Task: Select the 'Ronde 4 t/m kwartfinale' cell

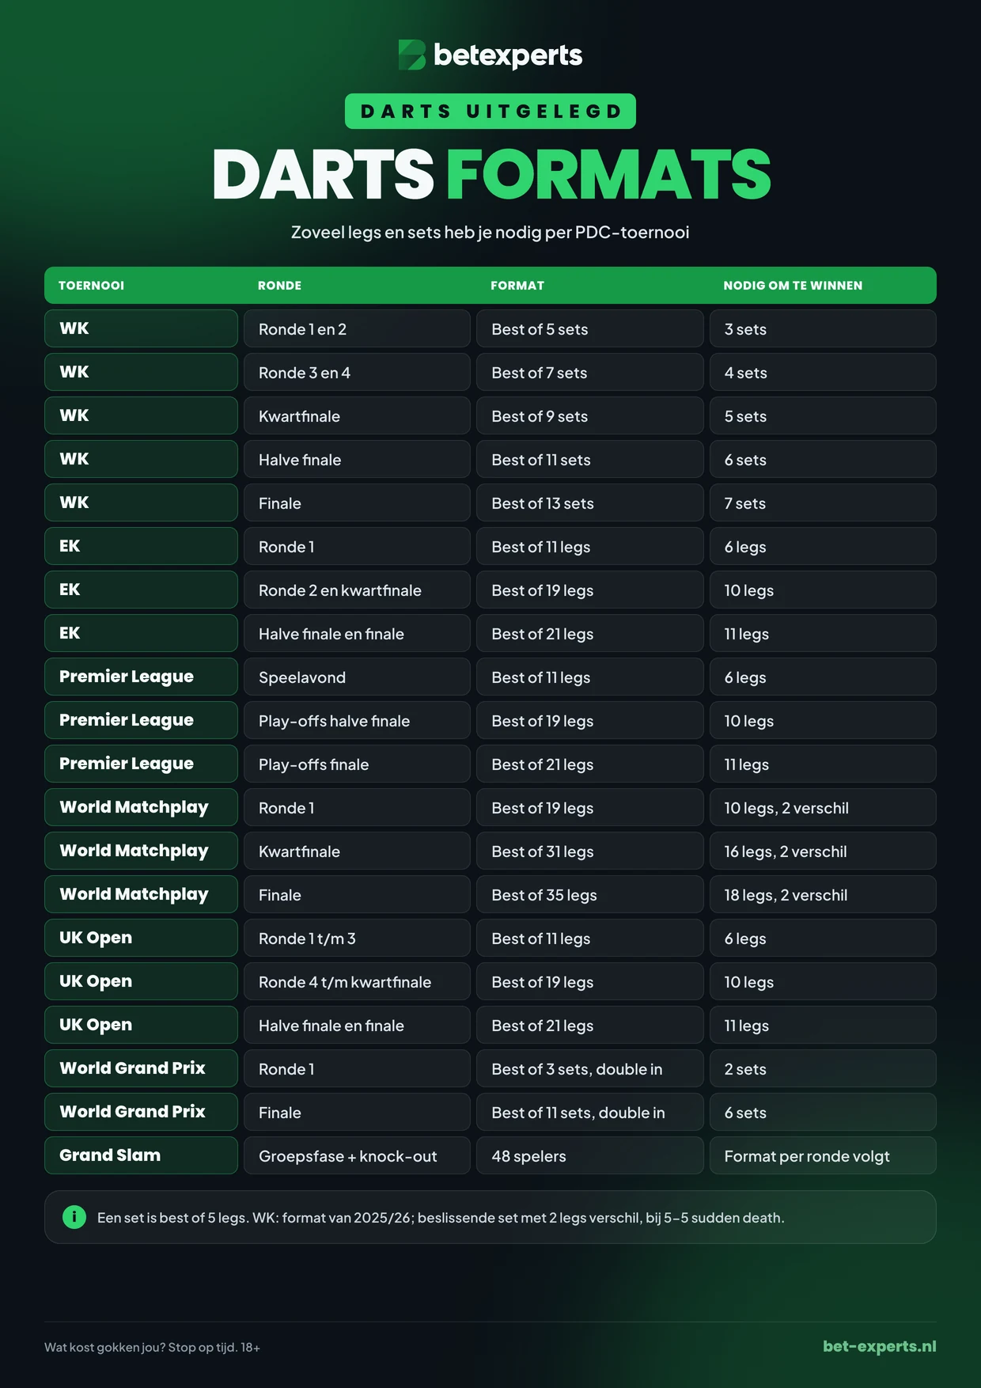Action: click(357, 981)
